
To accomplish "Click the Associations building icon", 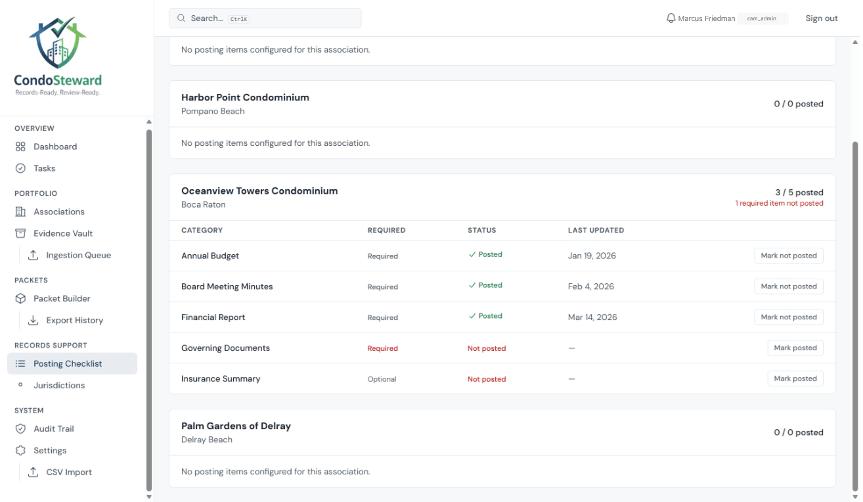I will 20,212.
